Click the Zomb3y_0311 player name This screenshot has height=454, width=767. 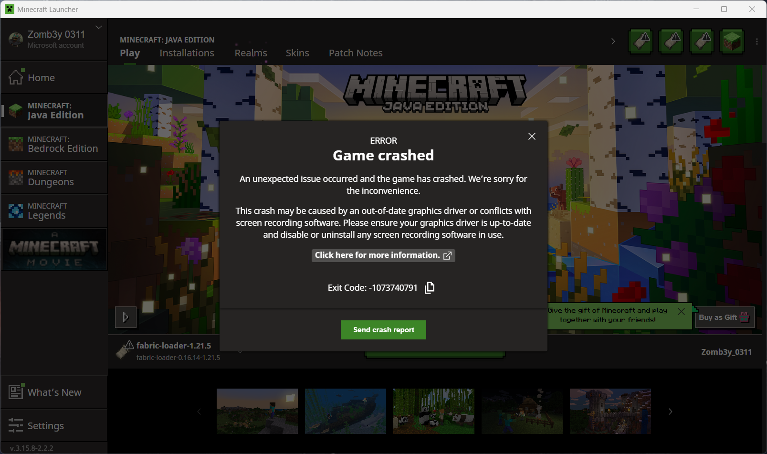(x=726, y=352)
